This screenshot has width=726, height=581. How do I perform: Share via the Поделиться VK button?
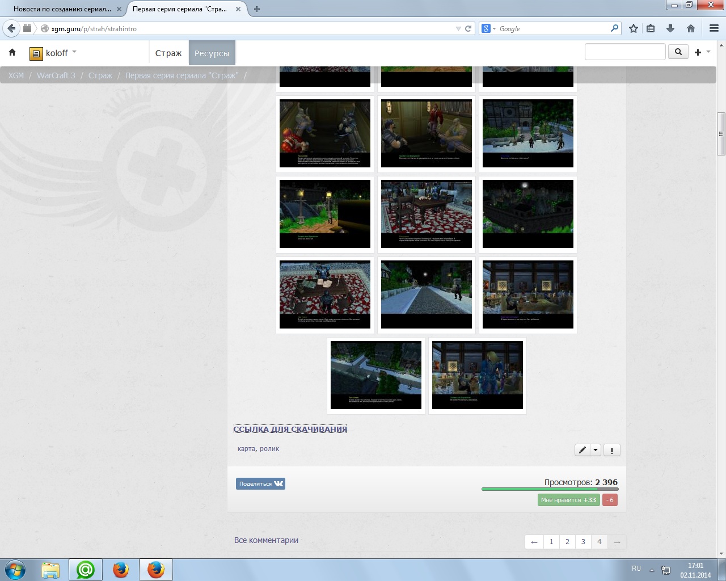coord(260,484)
